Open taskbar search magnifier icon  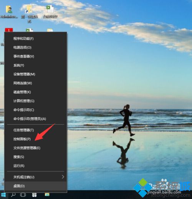[x=13, y=195]
